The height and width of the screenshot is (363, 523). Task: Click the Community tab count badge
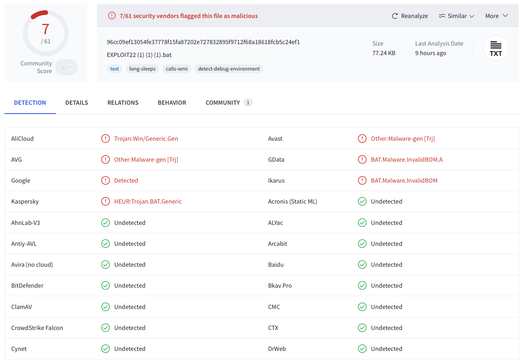click(x=248, y=103)
